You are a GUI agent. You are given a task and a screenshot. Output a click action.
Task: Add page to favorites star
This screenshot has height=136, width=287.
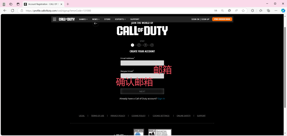tap(243, 11)
